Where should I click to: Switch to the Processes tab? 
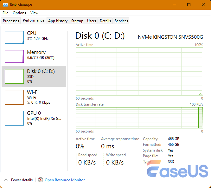[x=11, y=21]
